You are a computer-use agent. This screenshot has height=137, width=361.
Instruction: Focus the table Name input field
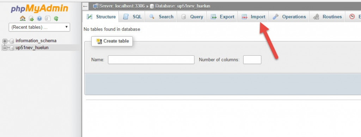[151, 60]
